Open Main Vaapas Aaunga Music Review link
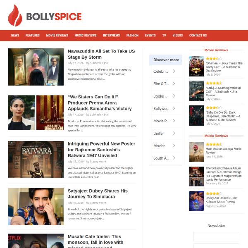Image resolution: width=248 pixels, height=248 pixels. pyautogui.click(x=223, y=150)
